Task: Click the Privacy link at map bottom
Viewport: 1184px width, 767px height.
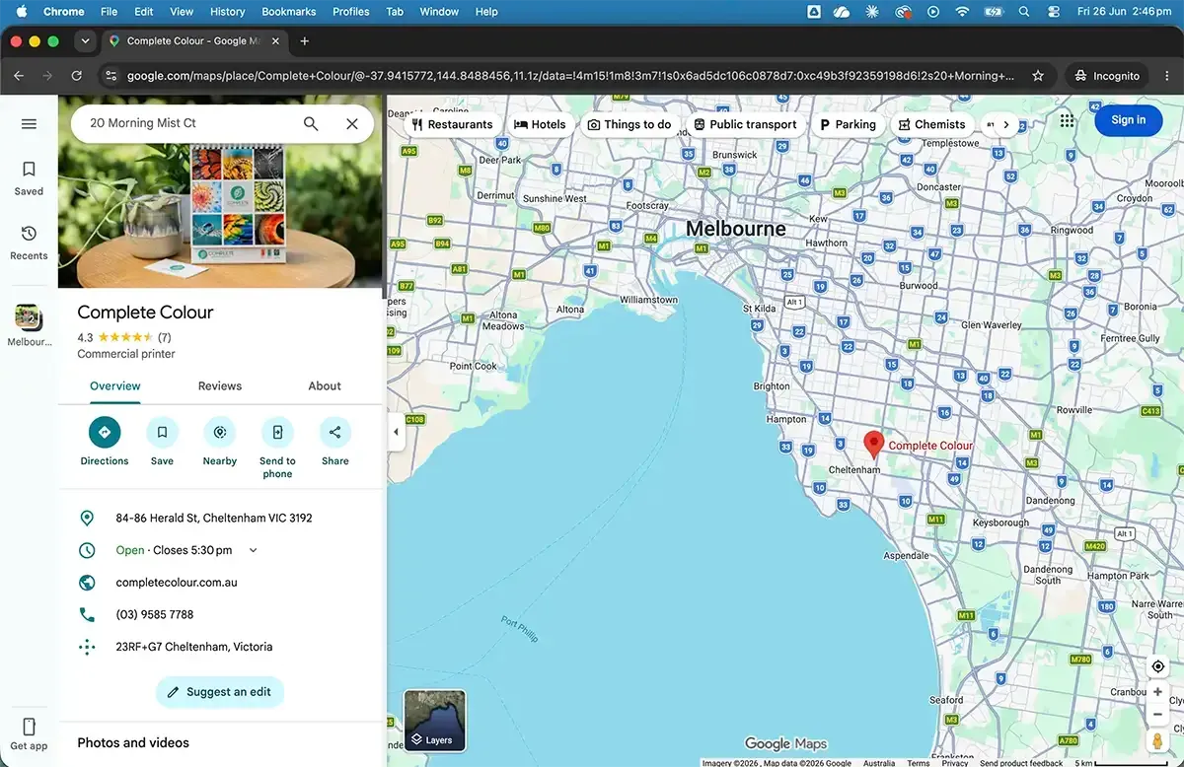Action: click(x=955, y=762)
